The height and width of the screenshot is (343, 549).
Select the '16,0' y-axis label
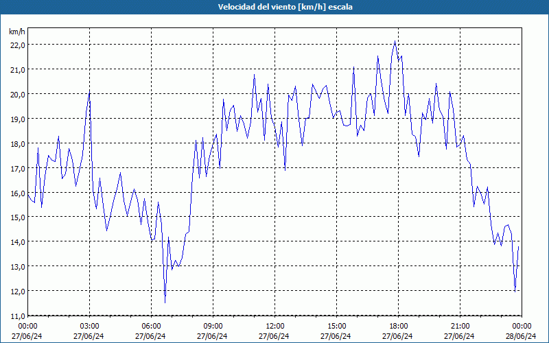pos(17,193)
